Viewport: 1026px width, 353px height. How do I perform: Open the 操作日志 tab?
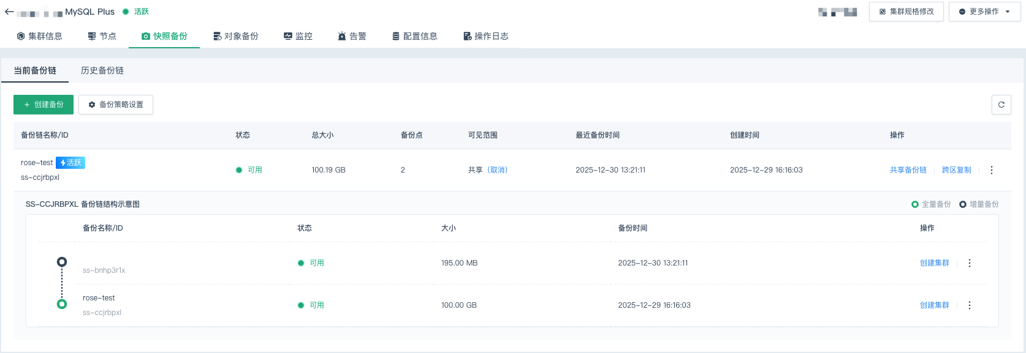[x=486, y=36]
